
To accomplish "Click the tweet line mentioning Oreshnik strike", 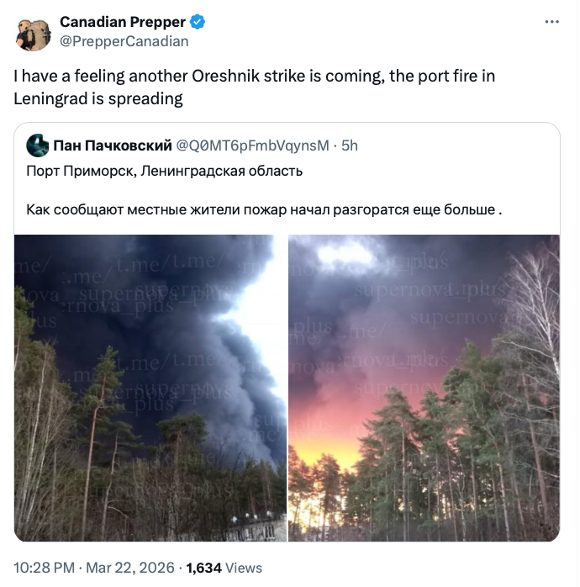I will [x=254, y=77].
